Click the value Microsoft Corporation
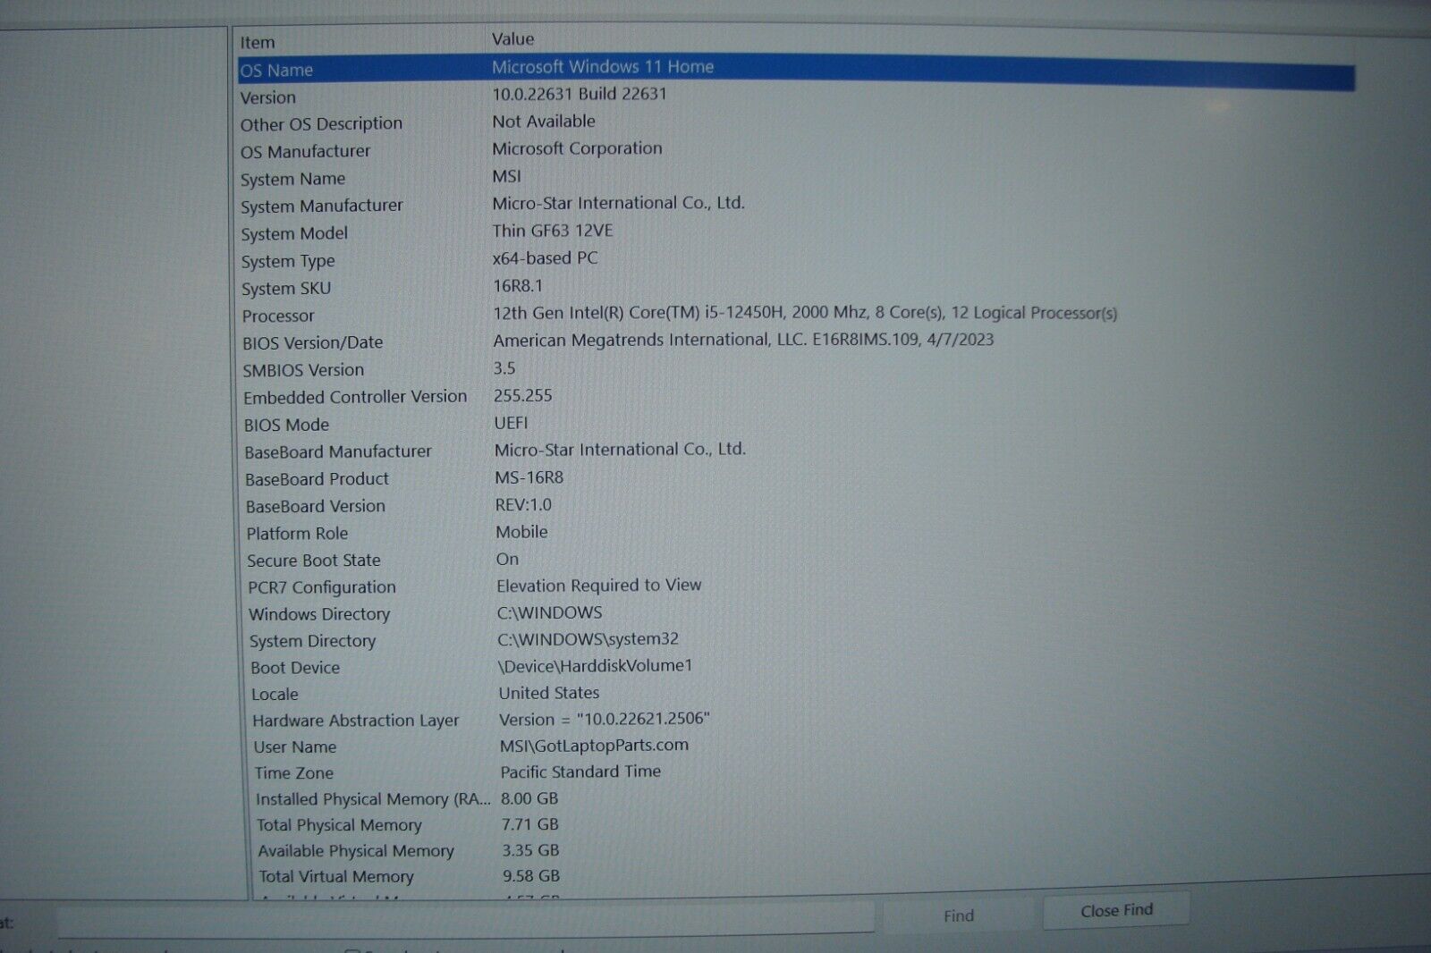The image size is (1431, 953). (577, 148)
